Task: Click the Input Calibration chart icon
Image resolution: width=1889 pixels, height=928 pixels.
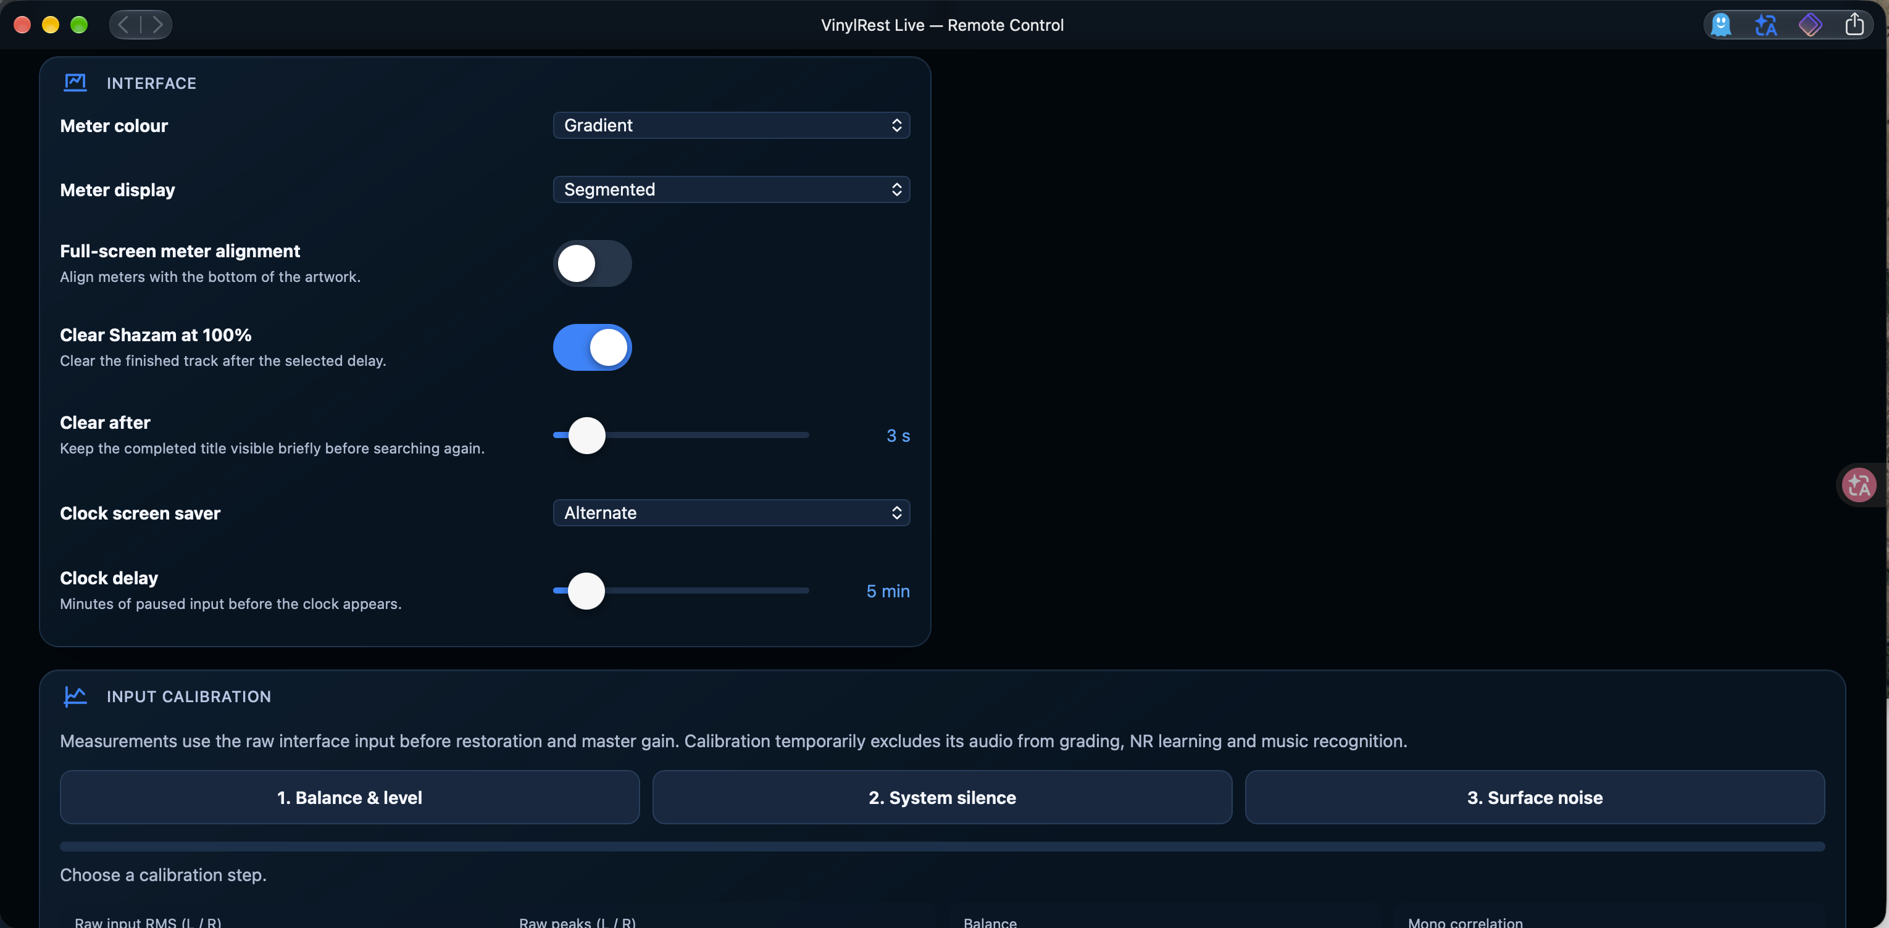Action: pos(75,697)
